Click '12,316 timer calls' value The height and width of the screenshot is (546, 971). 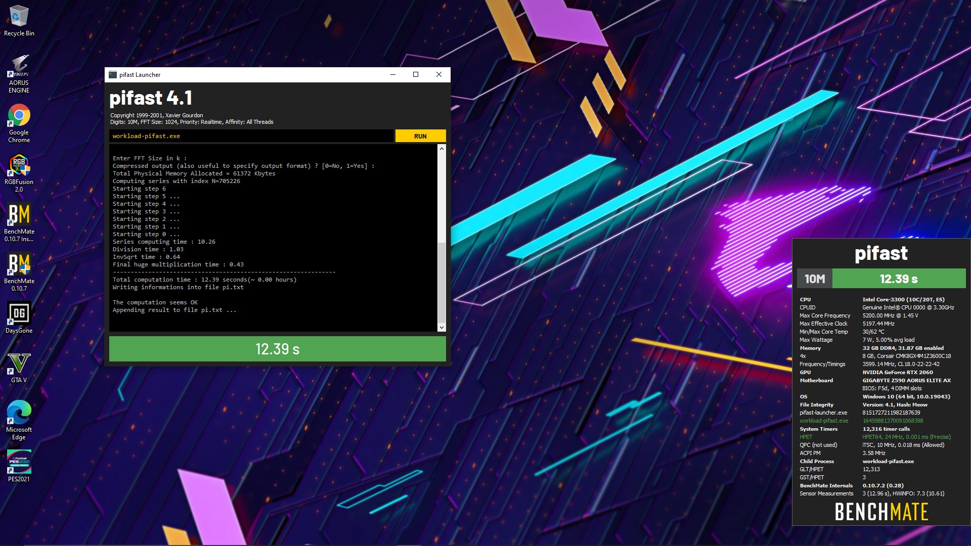click(886, 429)
